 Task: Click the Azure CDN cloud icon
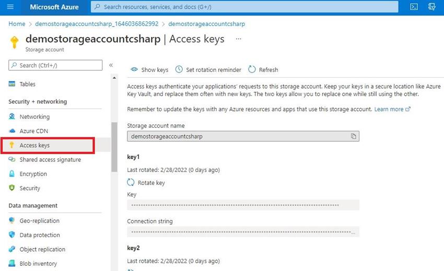point(12,131)
